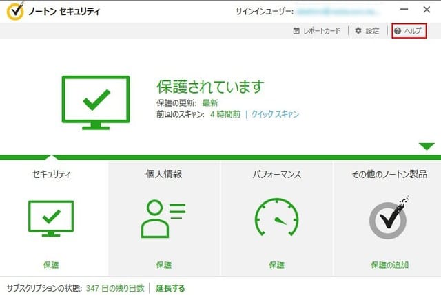Open the その他のノートン製品 tab
The height and width of the screenshot is (295, 441).
click(x=389, y=174)
